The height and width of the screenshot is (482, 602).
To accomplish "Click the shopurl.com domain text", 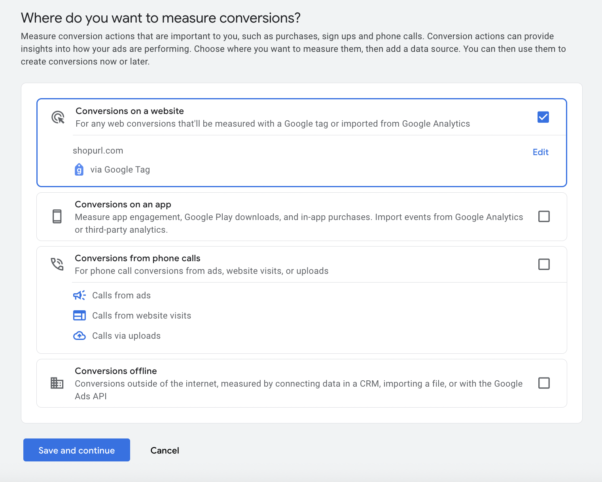I will pyautogui.click(x=98, y=150).
